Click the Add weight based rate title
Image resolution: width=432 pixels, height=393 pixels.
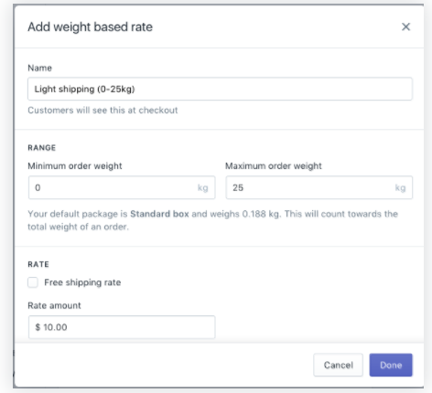coord(90,27)
